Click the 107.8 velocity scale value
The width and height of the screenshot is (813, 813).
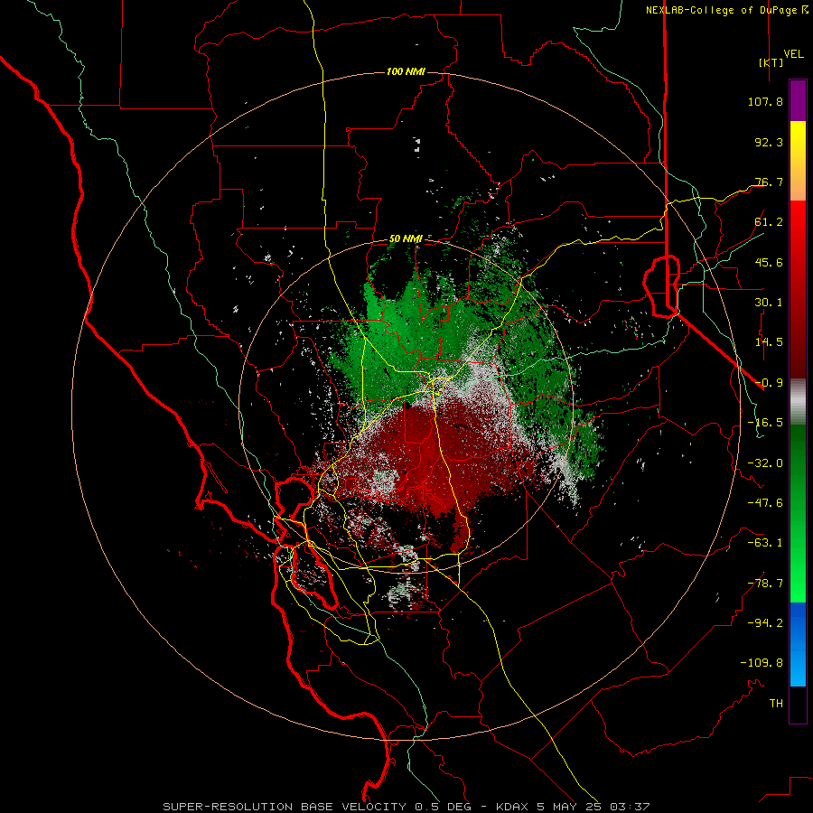765,101
